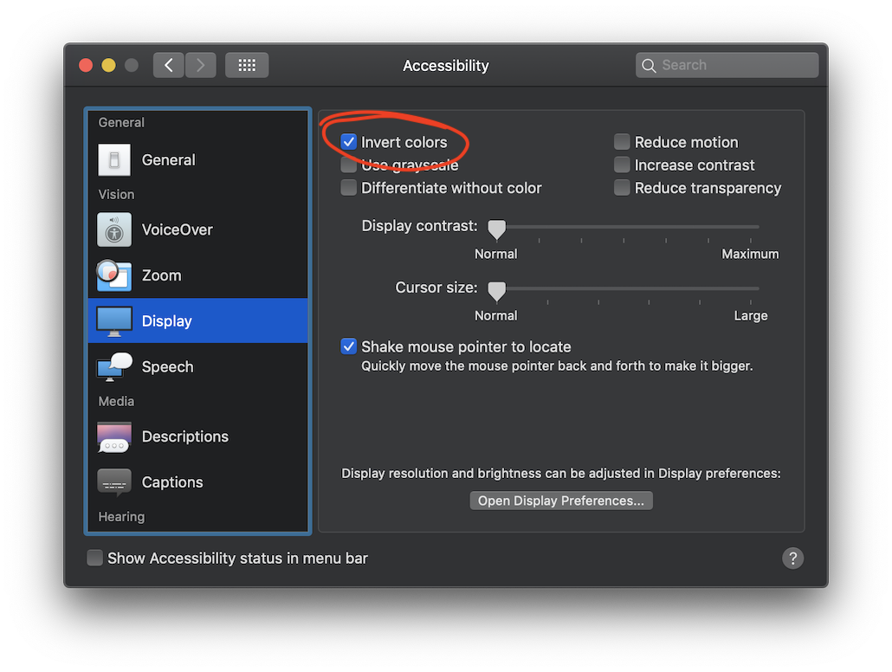Open the VoiceOver icon in sidebar

[114, 229]
